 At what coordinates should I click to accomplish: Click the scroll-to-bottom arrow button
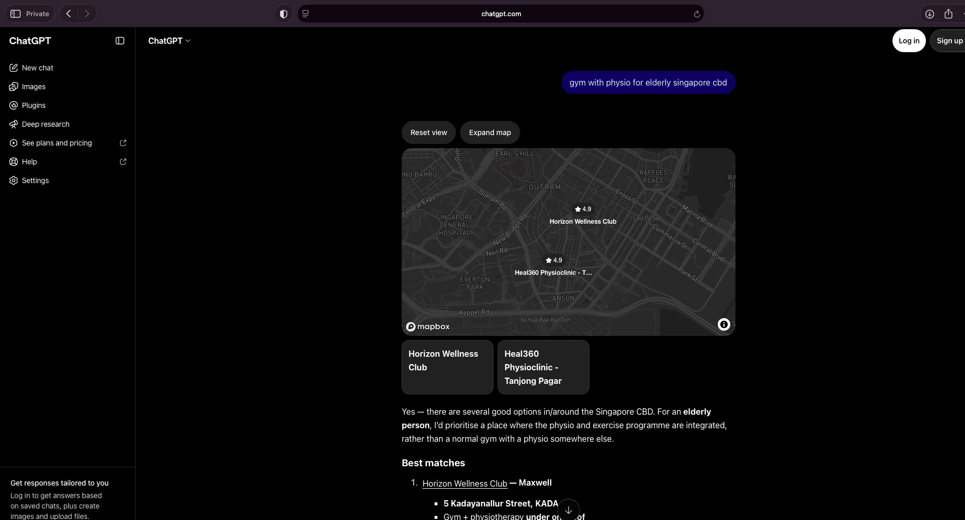point(569,510)
